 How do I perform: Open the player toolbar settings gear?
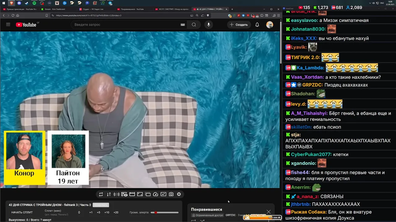179,194
